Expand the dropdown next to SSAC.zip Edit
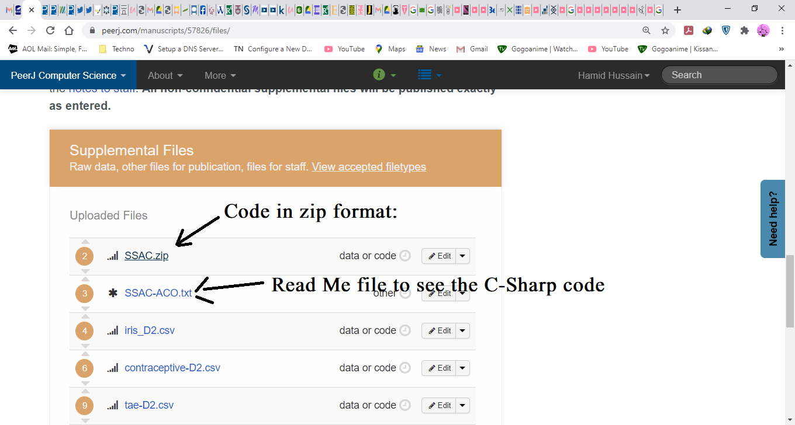The width and height of the screenshot is (795, 425). (x=462, y=256)
